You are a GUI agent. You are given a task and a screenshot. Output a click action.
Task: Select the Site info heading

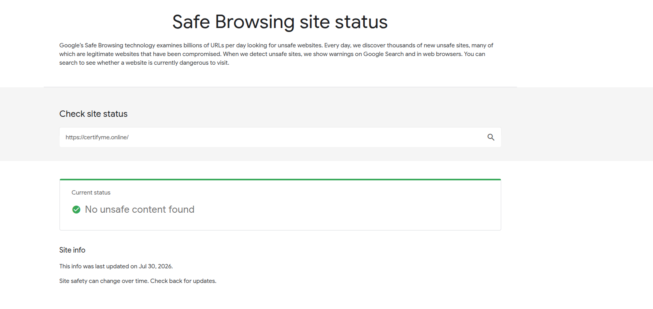pos(72,250)
